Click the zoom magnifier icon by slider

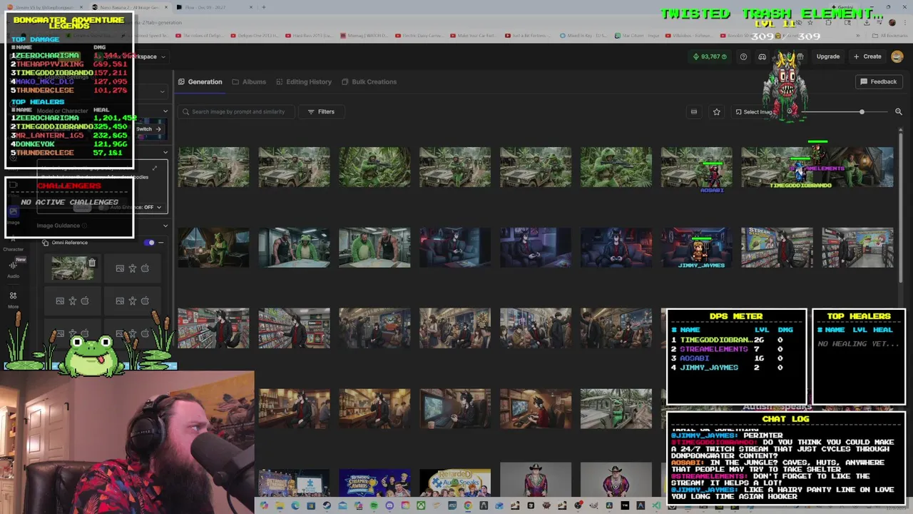point(898,111)
